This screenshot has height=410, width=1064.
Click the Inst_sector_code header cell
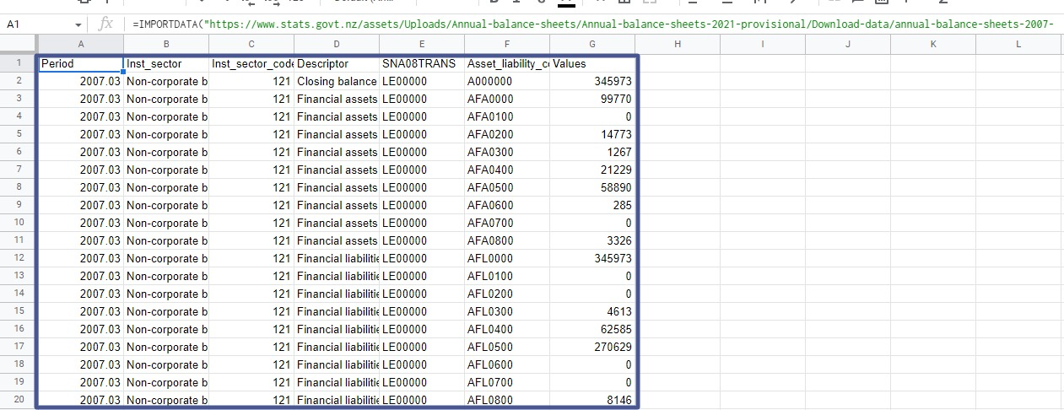pos(251,63)
